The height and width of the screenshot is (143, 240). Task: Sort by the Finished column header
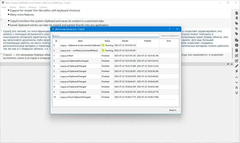coord(148,41)
